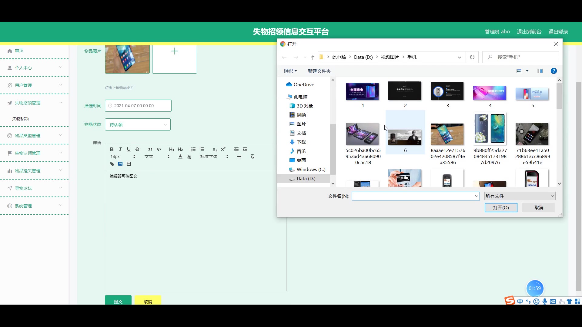
Task: Insert an ordered numbered list
Action: tap(193, 149)
